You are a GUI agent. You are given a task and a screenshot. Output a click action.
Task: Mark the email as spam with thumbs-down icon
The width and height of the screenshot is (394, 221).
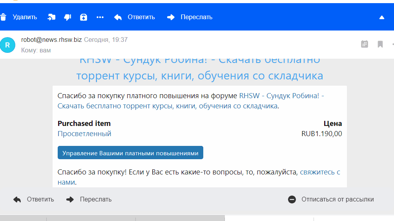point(67,17)
